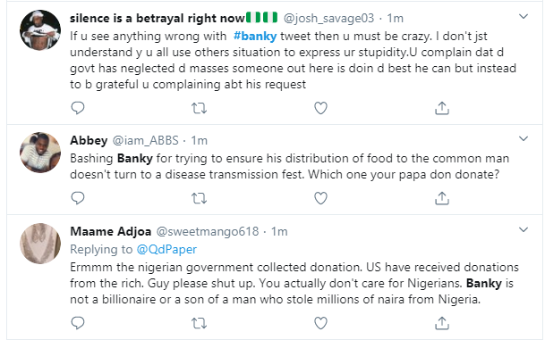Open more options chevron on Abbey's tweet
The image size is (545, 340).
tap(524, 138)
